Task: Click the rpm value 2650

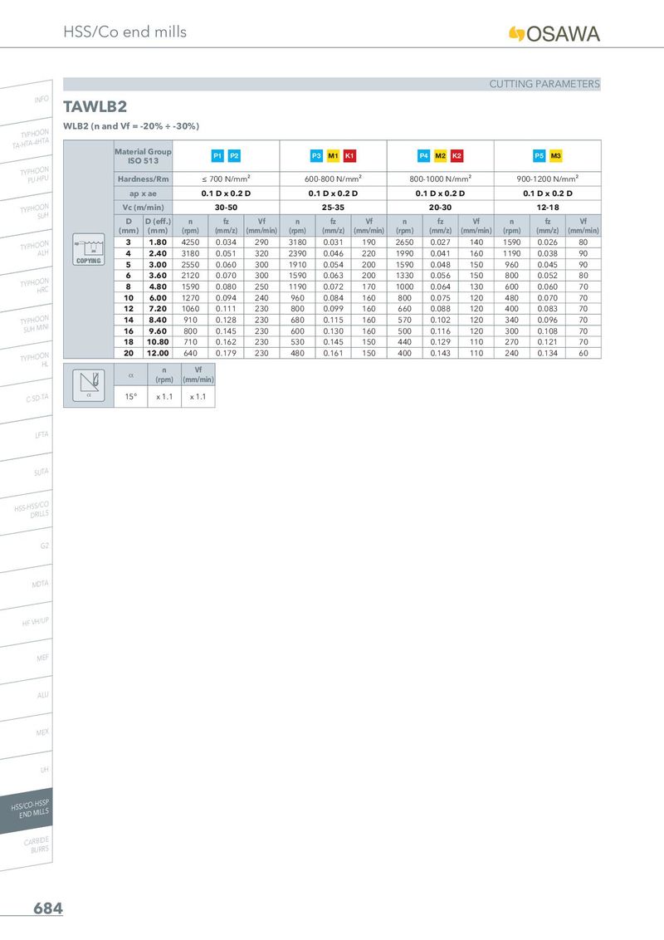Action: pos(404,242)
